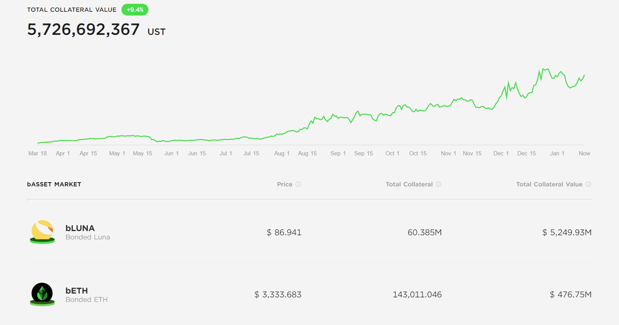Click the $ 5,249.93M collateral value
Image resolution: width=619 pixels, height=325 pixels.
(567, 232)
